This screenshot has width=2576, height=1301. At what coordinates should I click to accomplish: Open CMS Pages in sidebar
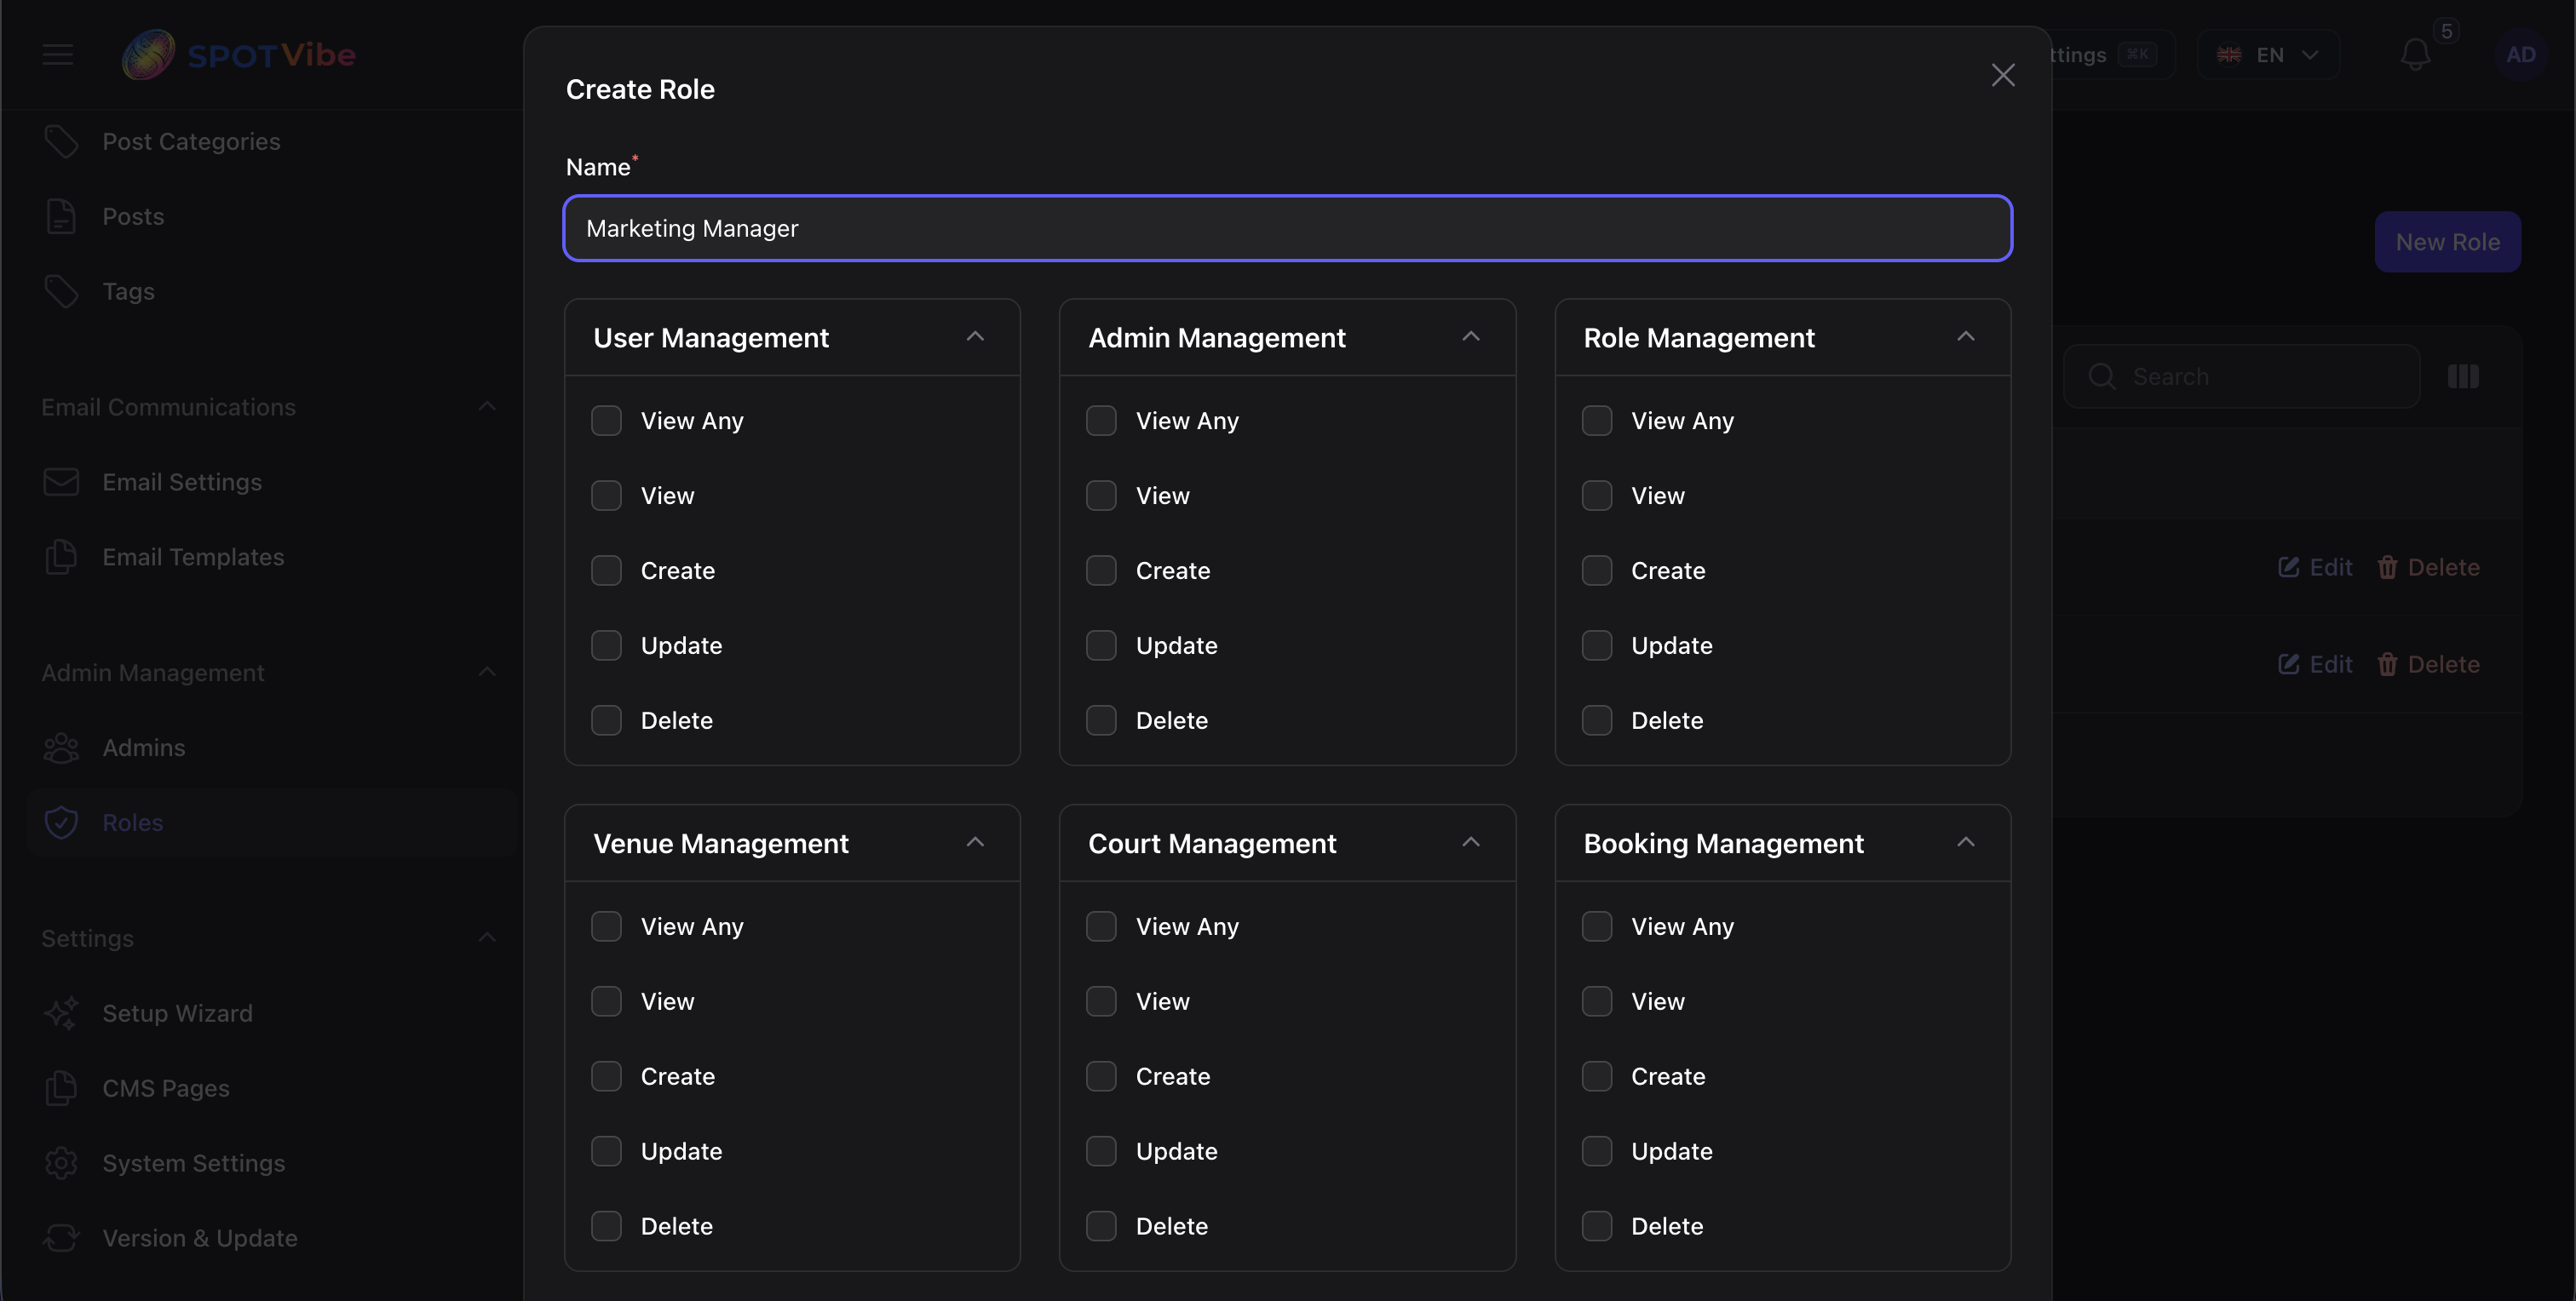point(272,1089)
